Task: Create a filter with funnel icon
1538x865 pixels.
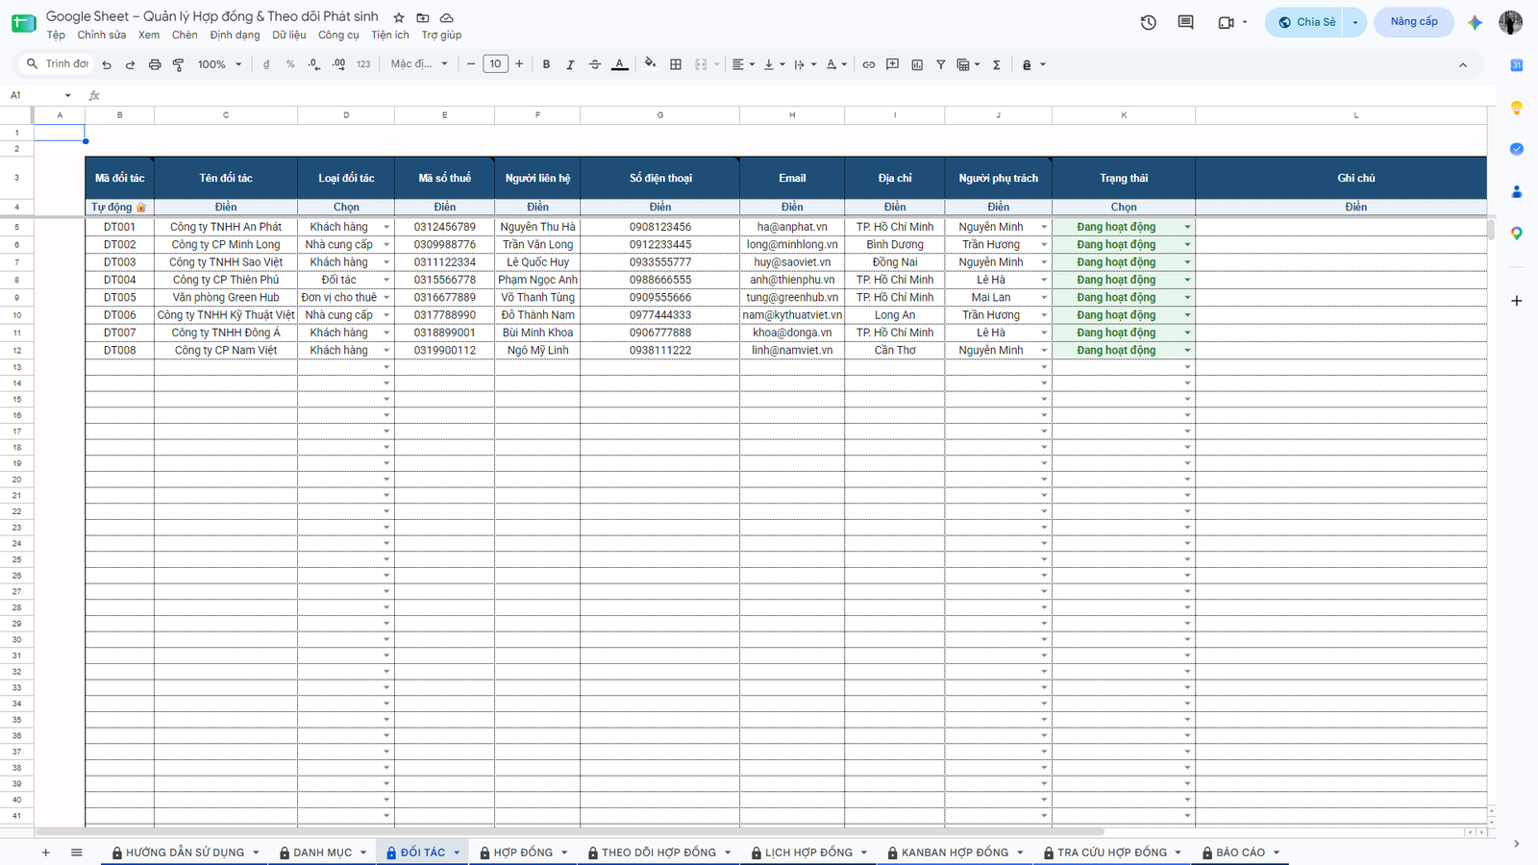Action: [941, 64]
